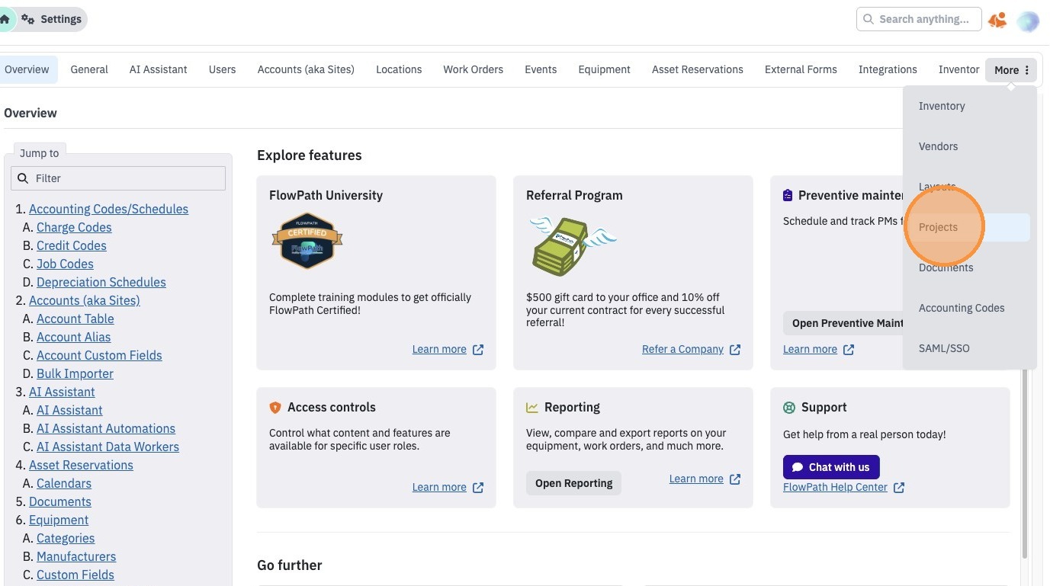Click the home icon in the top bar

pos(5,19)
